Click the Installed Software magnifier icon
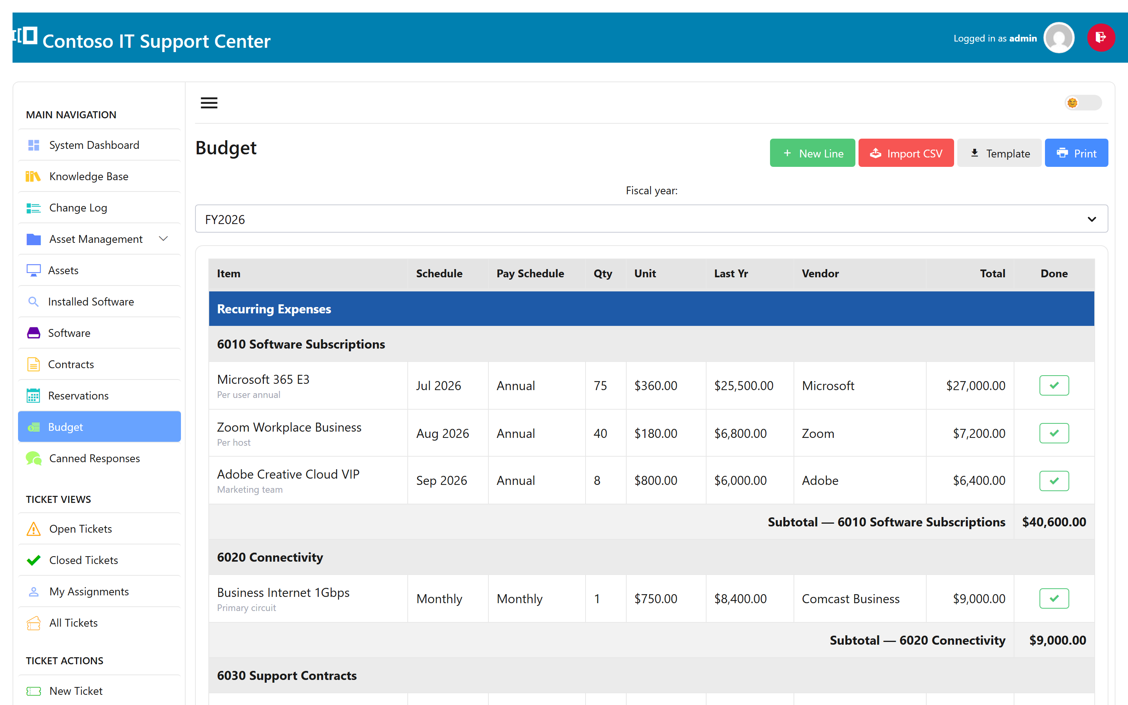1128x705 pixels. 34,302
